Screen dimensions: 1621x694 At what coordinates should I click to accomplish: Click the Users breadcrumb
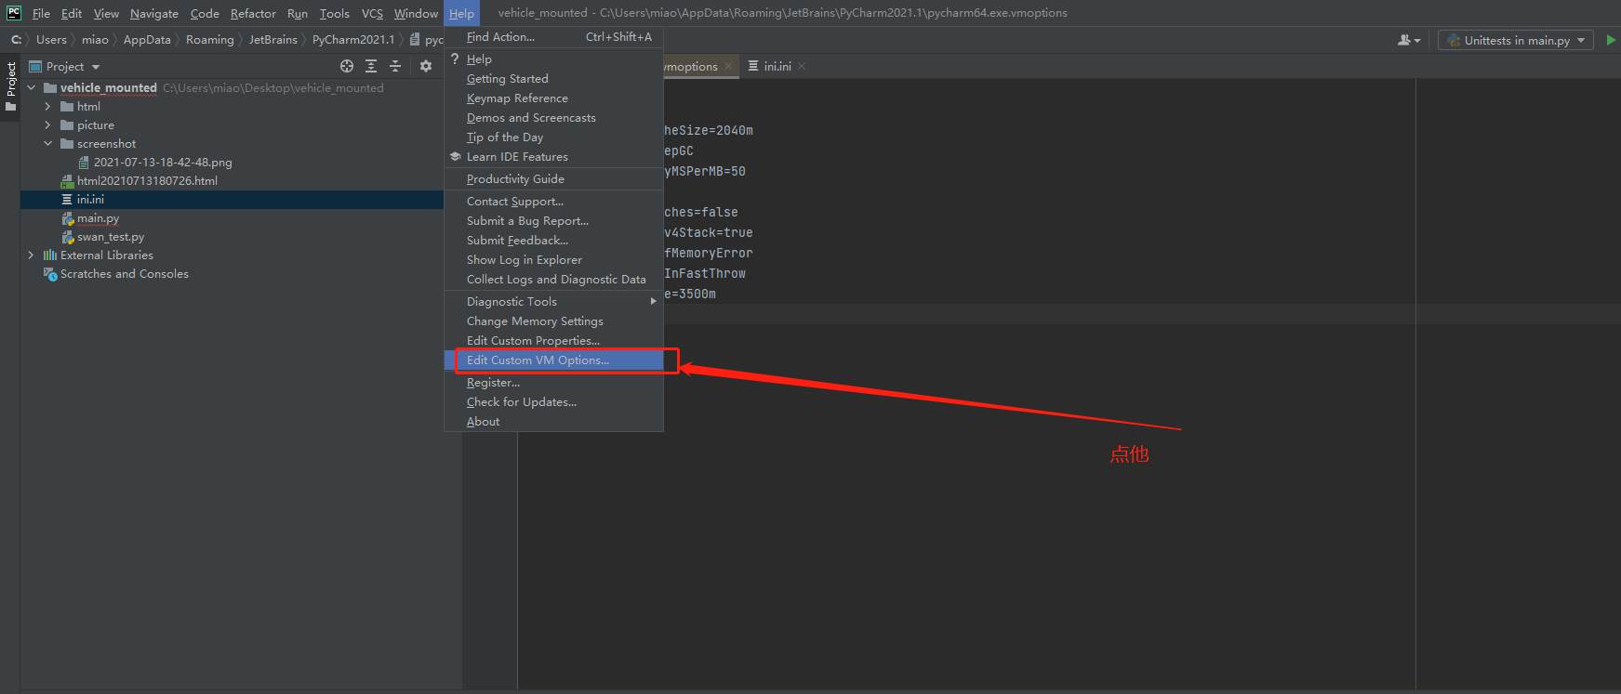click(51, 40)
